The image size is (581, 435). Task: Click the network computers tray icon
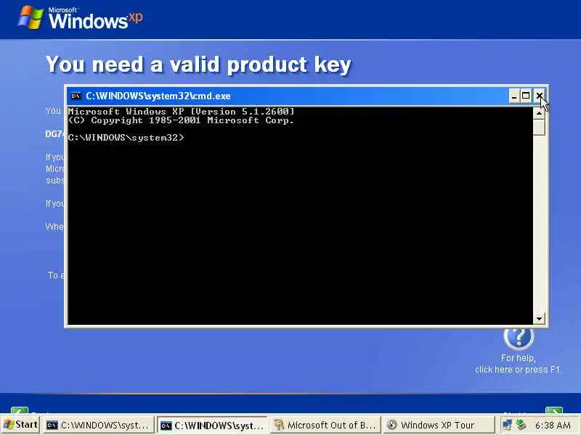tap(507, 425)
